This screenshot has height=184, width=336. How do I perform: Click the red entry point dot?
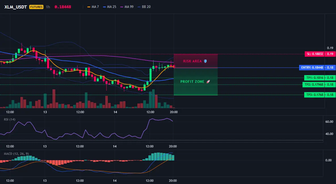174,67
